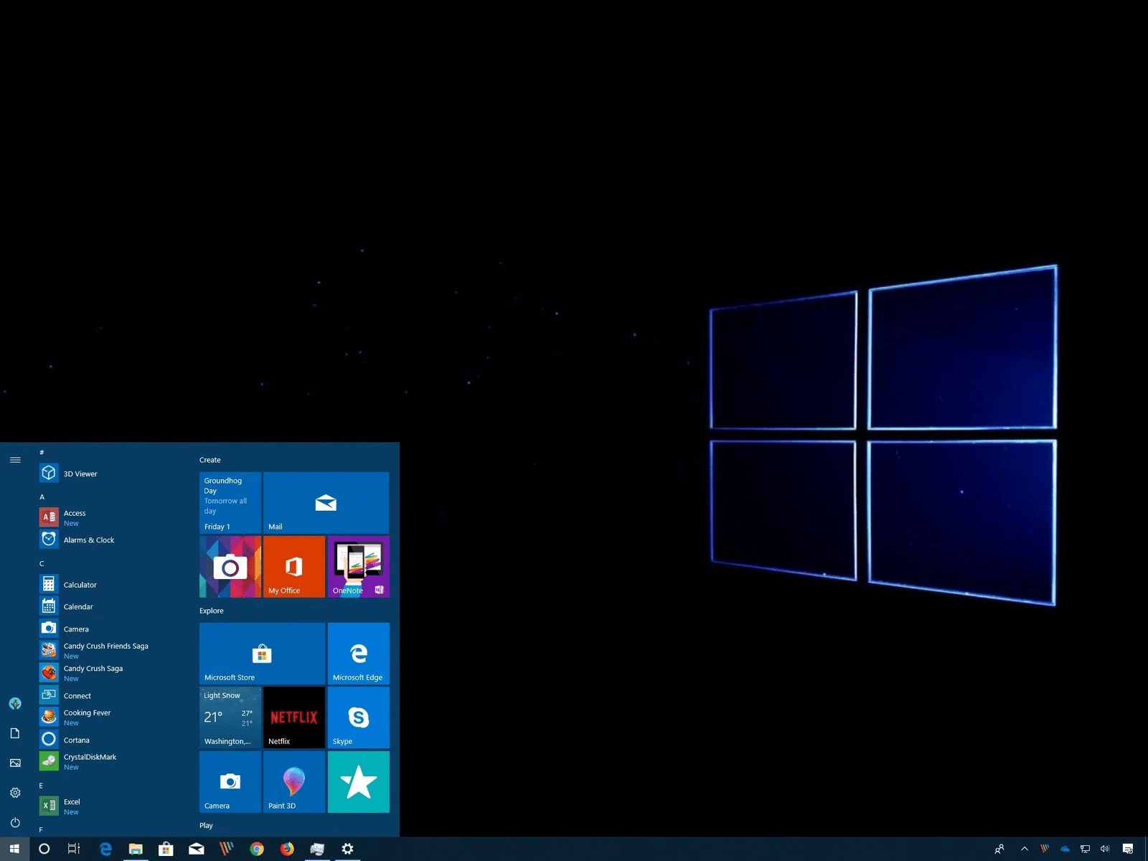This screenshot has width=1148, height=861.
Task: Open the network icon in tray
Action: click(1085, 849)
